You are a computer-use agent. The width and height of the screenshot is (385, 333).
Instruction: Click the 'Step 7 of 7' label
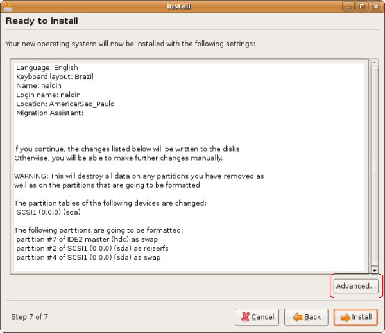[30, 317]
